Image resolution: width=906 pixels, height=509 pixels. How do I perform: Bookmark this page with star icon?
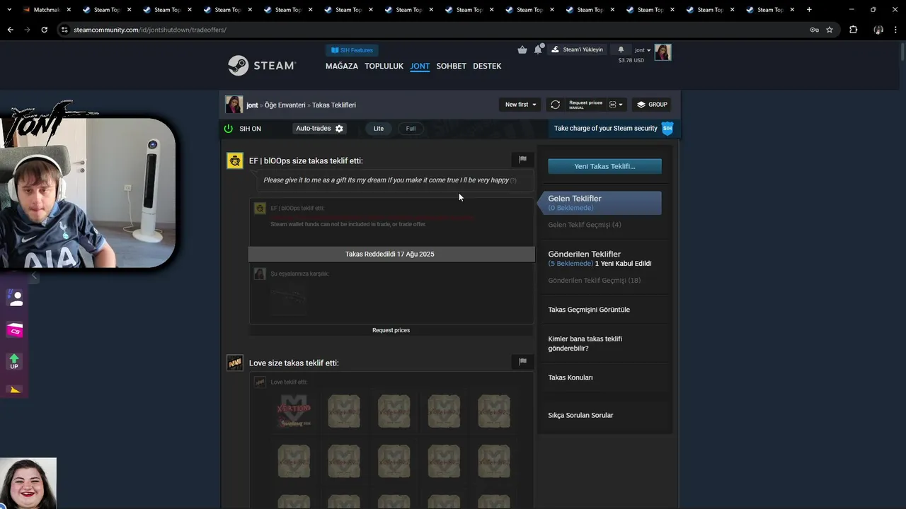830,30
